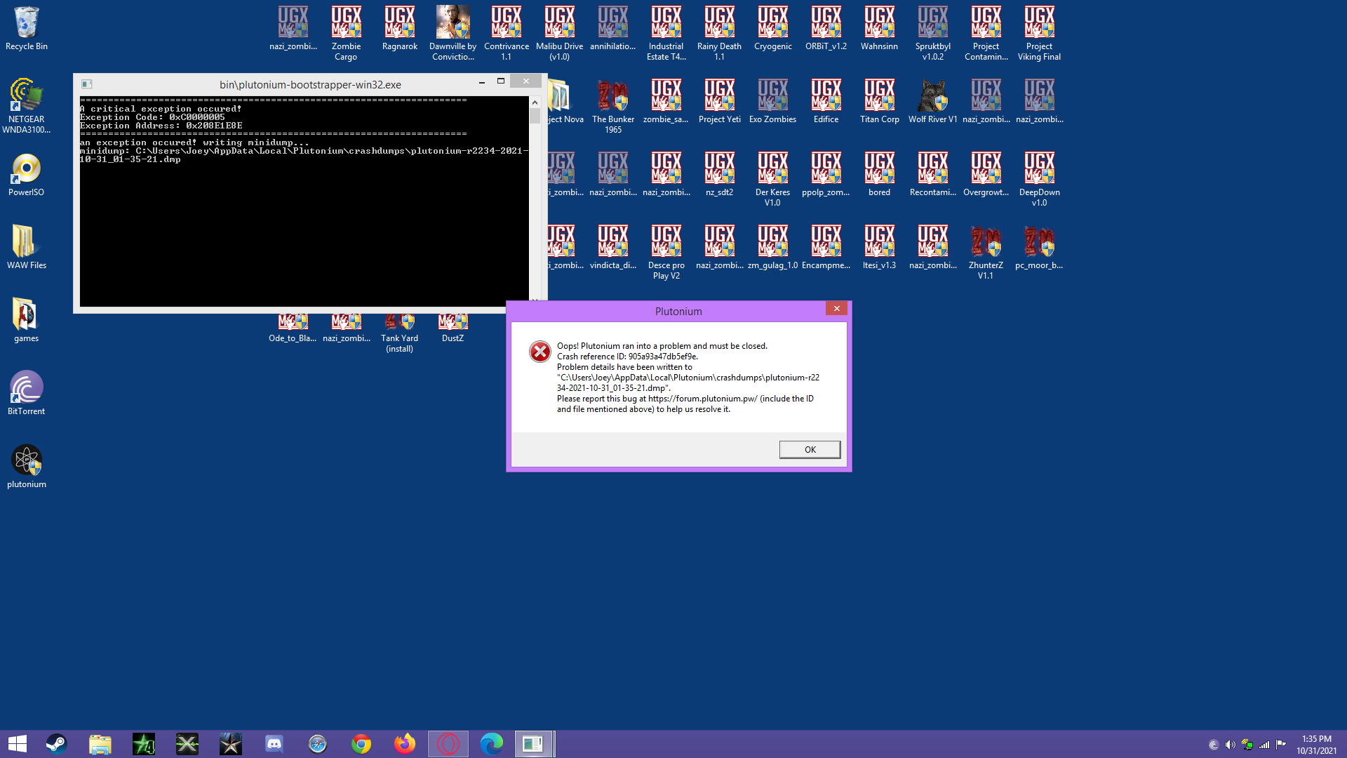Maximize the plutonium-bootstrapper console window

pos(501,82)
